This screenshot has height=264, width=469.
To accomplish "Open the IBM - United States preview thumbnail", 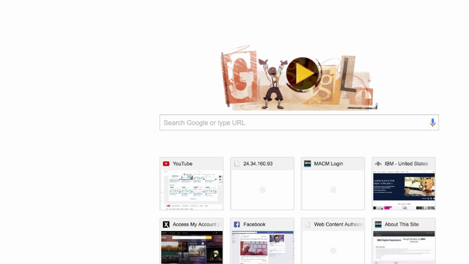I will coord(404,190).
